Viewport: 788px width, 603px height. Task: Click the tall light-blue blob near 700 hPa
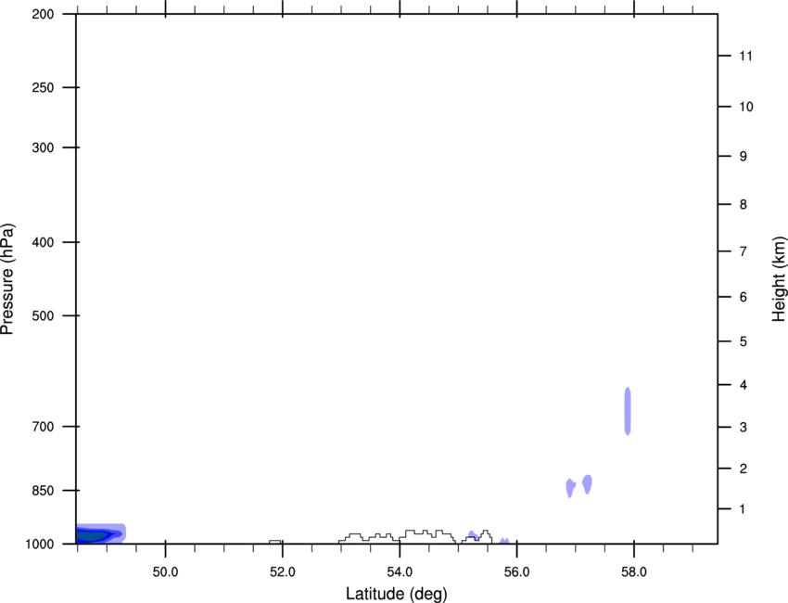[628, 411]
